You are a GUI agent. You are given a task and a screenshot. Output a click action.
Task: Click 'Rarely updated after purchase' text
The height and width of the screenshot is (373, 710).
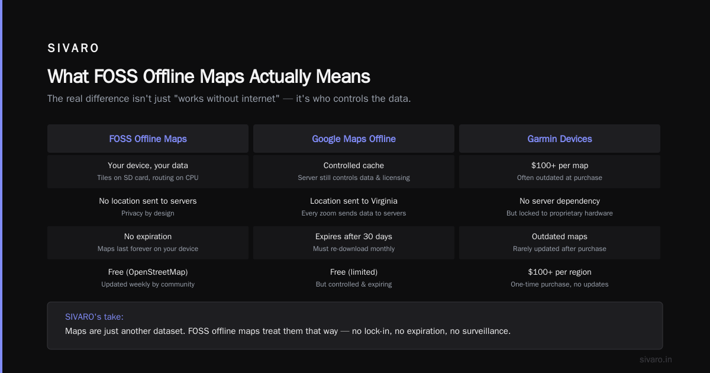pyautogui.click(x=560, y=249)
